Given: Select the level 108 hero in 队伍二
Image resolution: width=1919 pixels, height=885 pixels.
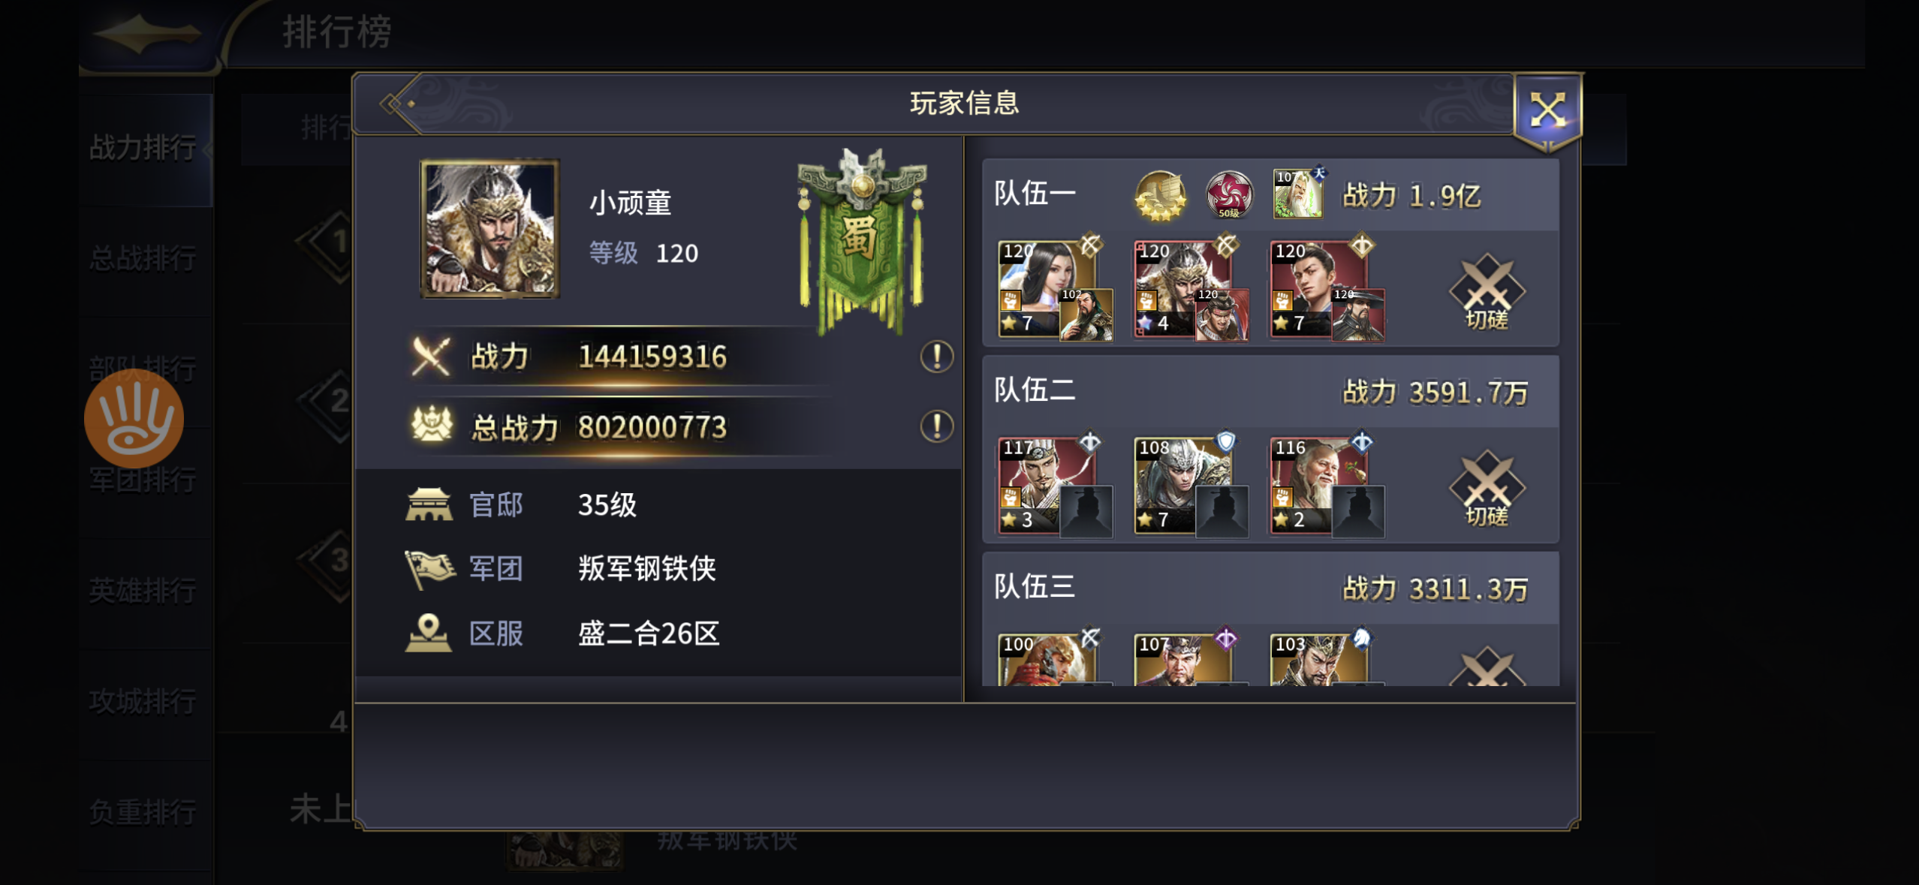Looking at the screenshot, I should pos(1182,486).
